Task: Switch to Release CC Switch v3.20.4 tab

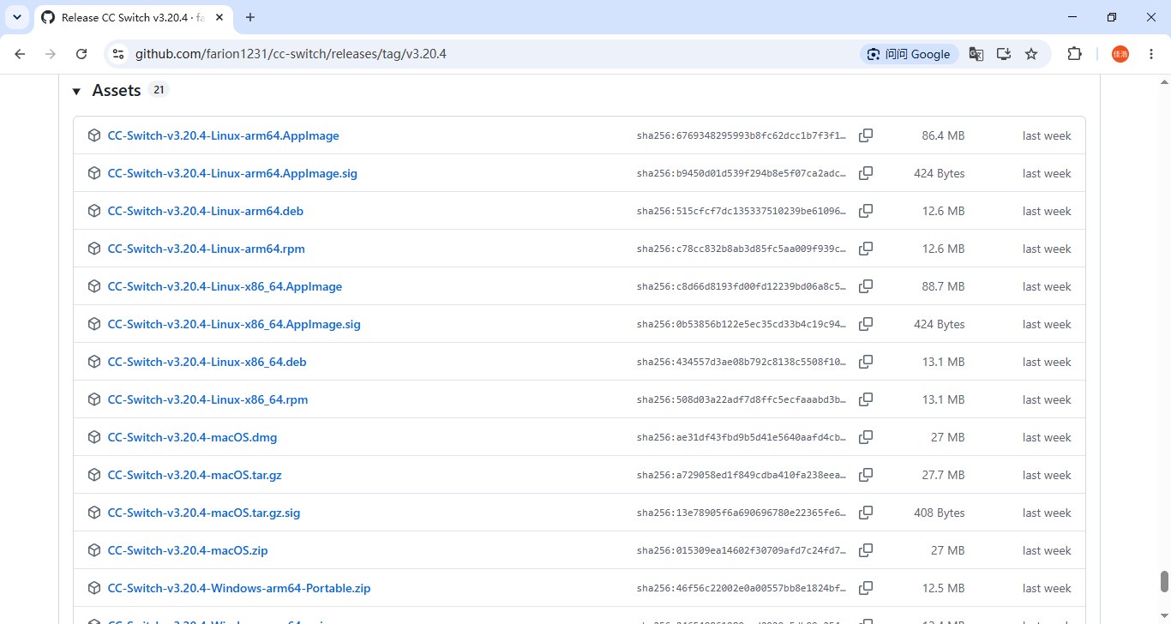Action: [x=132, y=17]
